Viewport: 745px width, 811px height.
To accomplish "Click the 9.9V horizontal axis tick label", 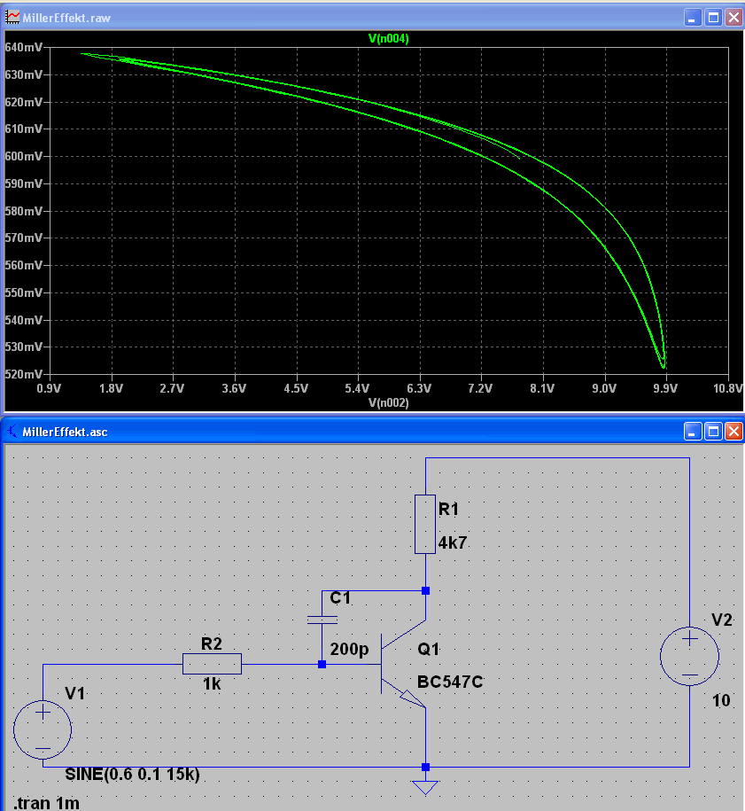I will (x=665, y=388).
